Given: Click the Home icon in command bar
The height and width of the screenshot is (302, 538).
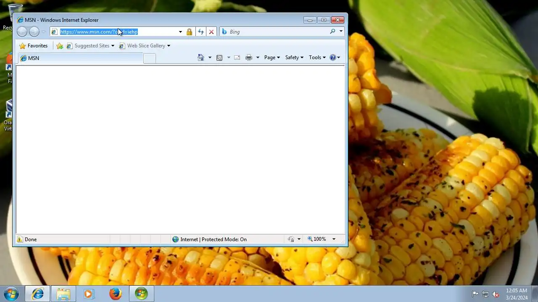Looking at the screenshot, I should [x=201, y=57].
